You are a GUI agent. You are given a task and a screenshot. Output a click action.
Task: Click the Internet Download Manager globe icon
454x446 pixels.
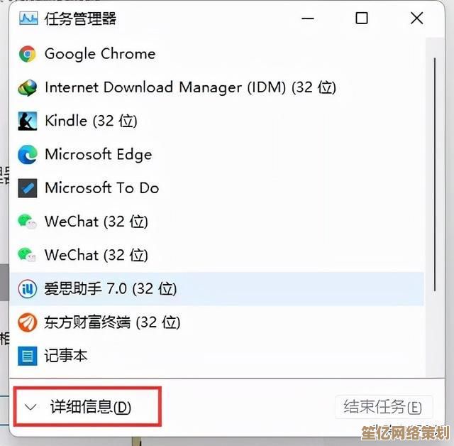click(x=28, y=88)
